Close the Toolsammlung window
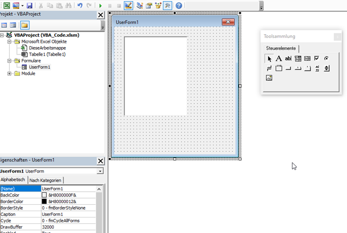Viewport: 347px width, 233px height. tap(337, 37)
